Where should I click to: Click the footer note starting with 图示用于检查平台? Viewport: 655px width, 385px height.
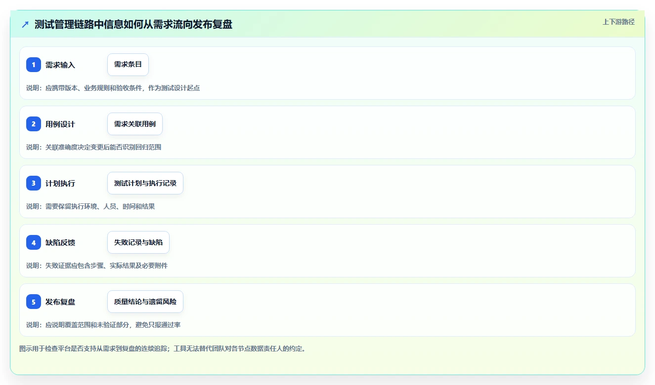163,348
